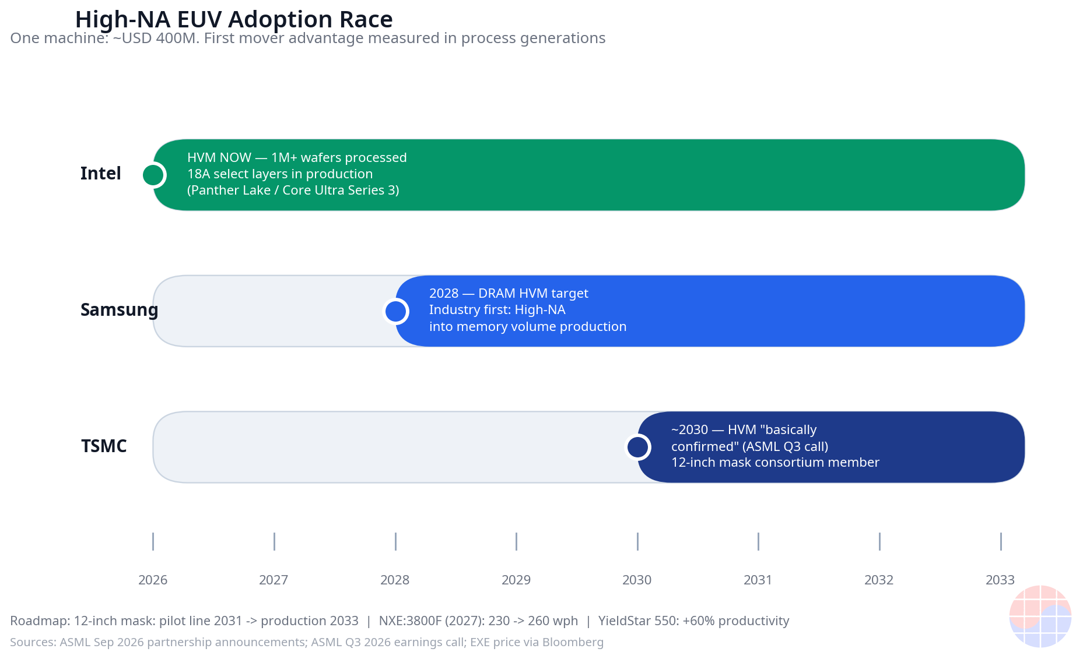Screen dimensions: 1083x659
Task: Click the green Intel 2026 marker dot
Action: pos(153,175)
